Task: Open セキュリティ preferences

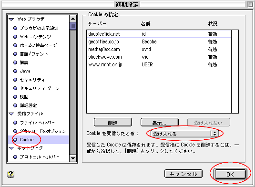Action: point(29,80)
